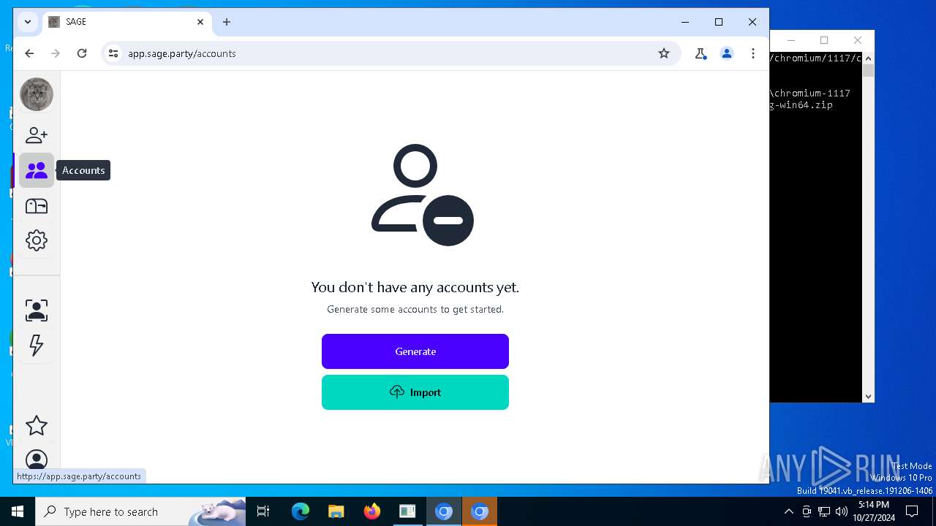Click the add user icon in sidebar
This screenshot has height=526, width=936.
37,135
